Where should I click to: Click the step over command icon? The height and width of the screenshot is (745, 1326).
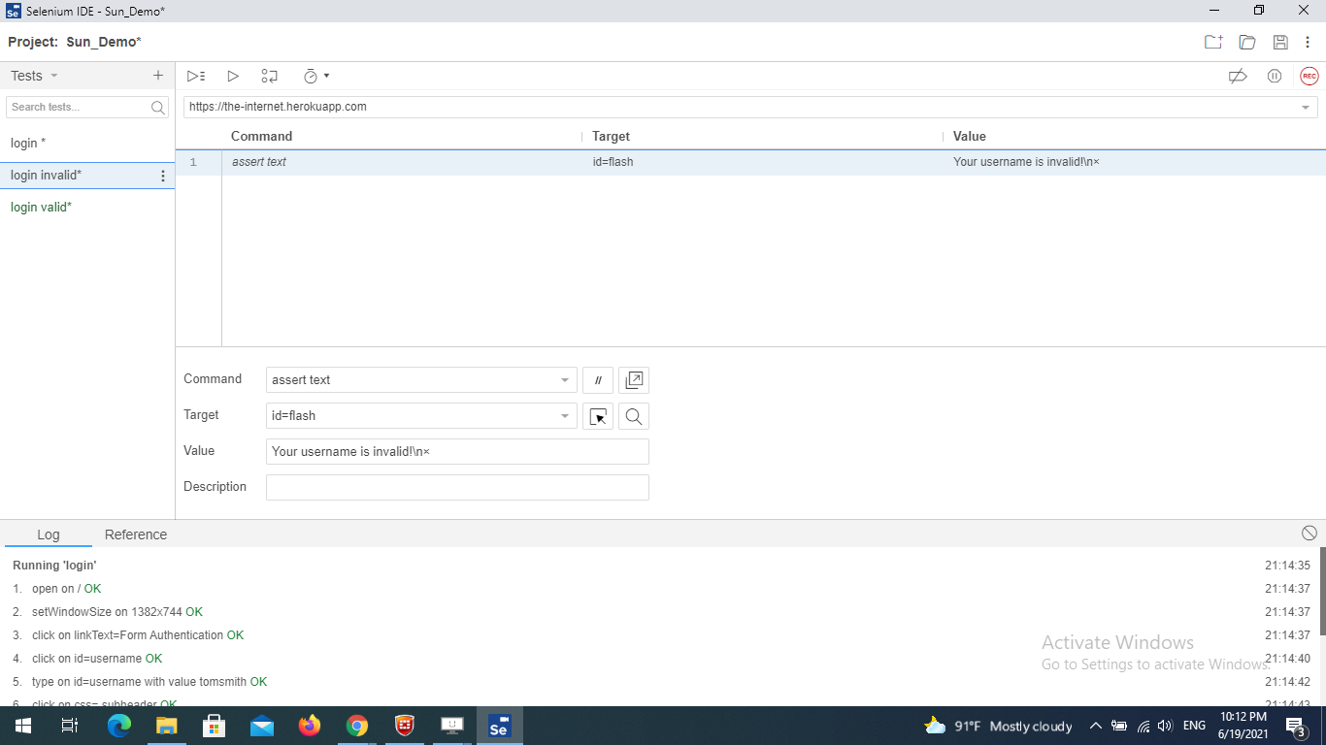pyautogui.click(x=269, y=76)
